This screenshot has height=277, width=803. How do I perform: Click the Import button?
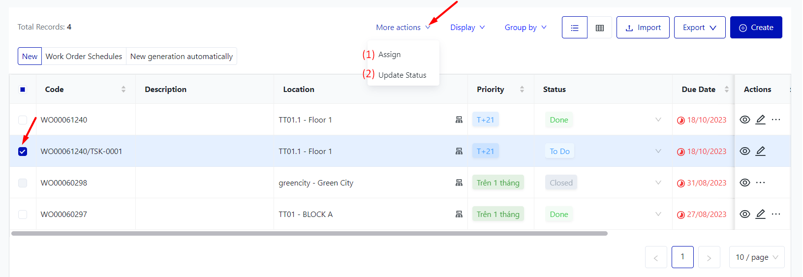point(643,28)
